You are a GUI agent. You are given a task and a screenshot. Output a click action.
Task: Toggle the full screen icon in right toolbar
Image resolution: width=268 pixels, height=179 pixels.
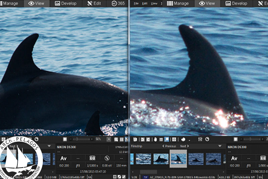pyautogui.click(x=174, y=139)
